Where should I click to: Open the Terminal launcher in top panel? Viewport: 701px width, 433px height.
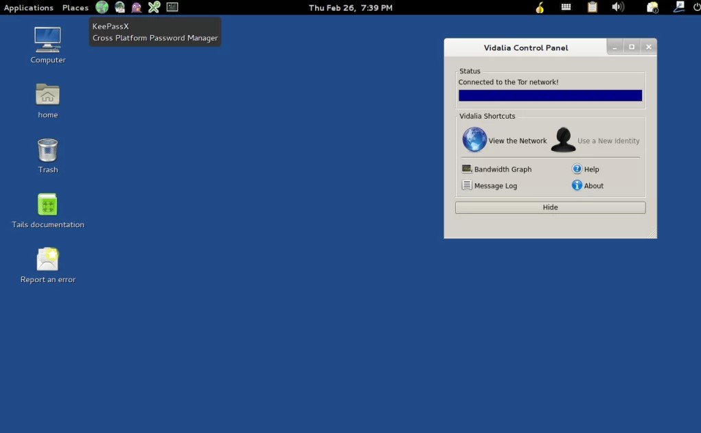tap(172, 7)
